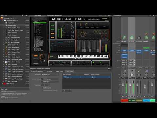The image size is (157, 118).
Task: Click the top-right gray knob in plugin mixer section
Action: pyautogui.click(x=72, y=23)
